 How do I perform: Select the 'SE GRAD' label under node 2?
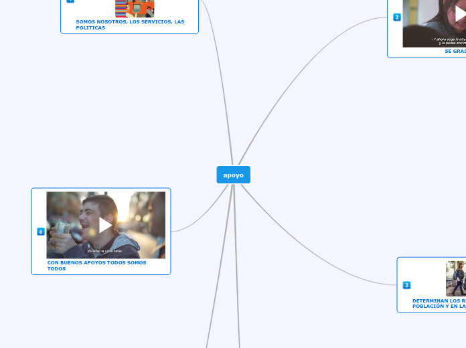tap(455, 51)
